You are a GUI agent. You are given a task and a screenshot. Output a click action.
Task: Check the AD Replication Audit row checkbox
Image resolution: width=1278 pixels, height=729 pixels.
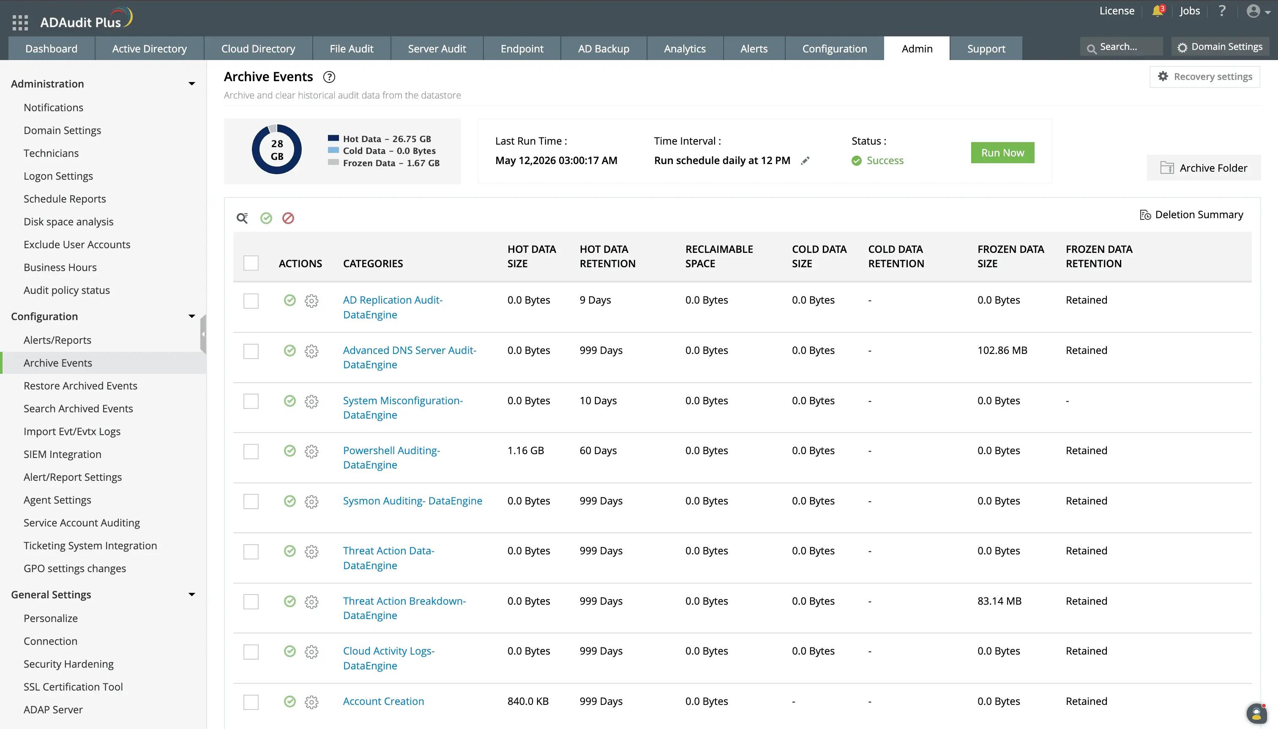[x=251, y=301]
